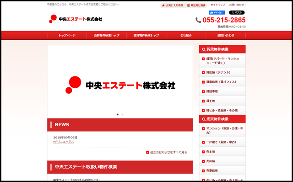Select the first slideshow dot indicator
This screenshot has width=293, height=182.
118,114
